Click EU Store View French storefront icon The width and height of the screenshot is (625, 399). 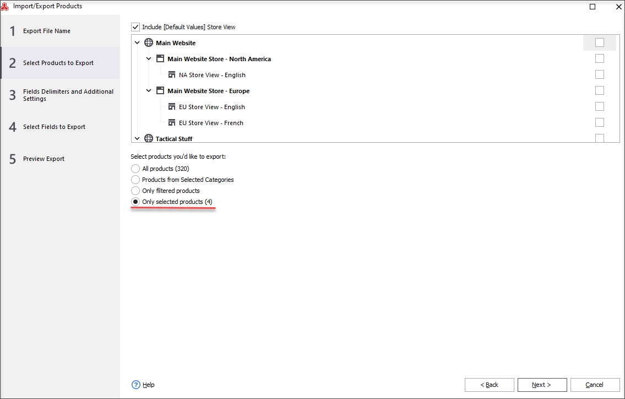[x=172, y=122]
